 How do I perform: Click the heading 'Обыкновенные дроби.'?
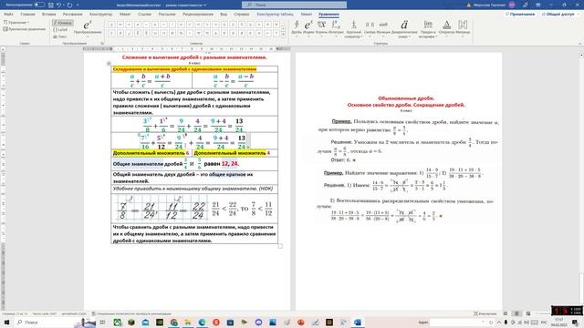pos(406,98)
